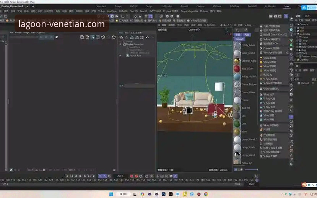Select the Camera object in object manager
Screen dimensions: 317x198
point(304,24)
